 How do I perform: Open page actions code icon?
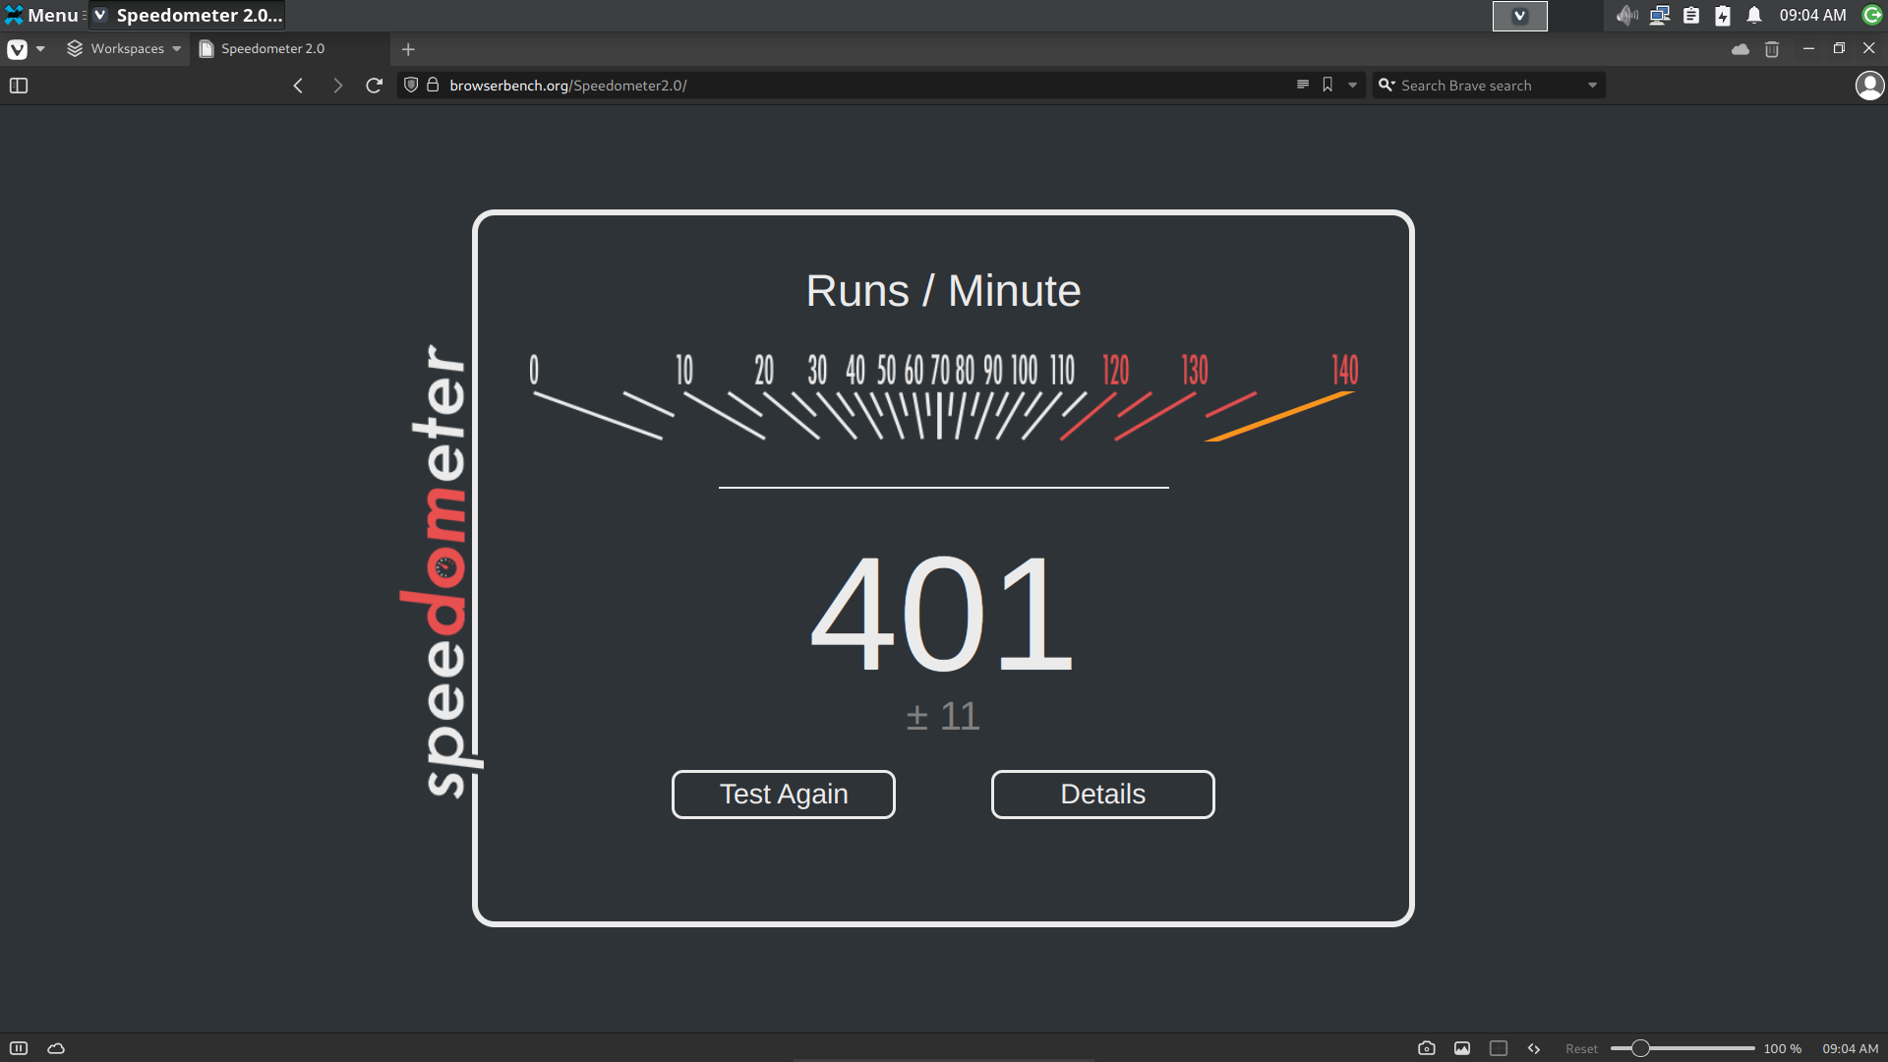1534,1048
